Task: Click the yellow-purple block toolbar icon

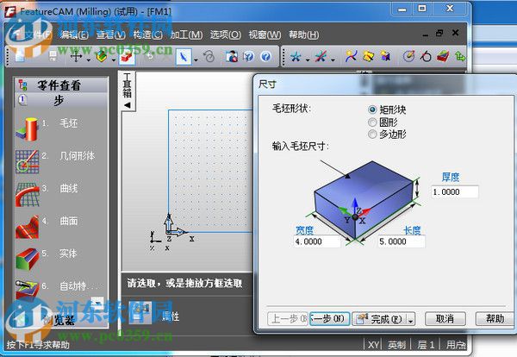Action: pyautogui.click(x=385, y=56)
